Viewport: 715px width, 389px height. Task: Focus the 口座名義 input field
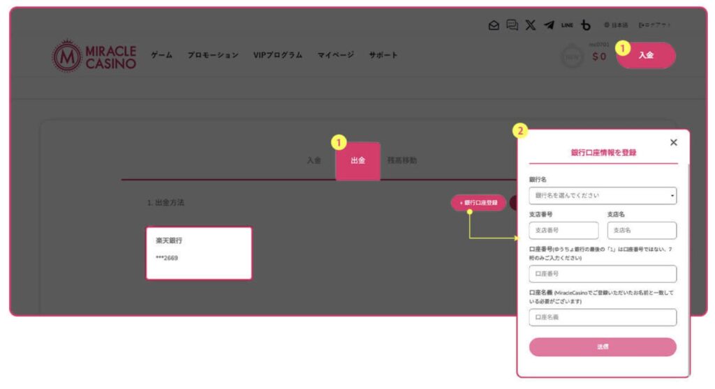point(603,317)
